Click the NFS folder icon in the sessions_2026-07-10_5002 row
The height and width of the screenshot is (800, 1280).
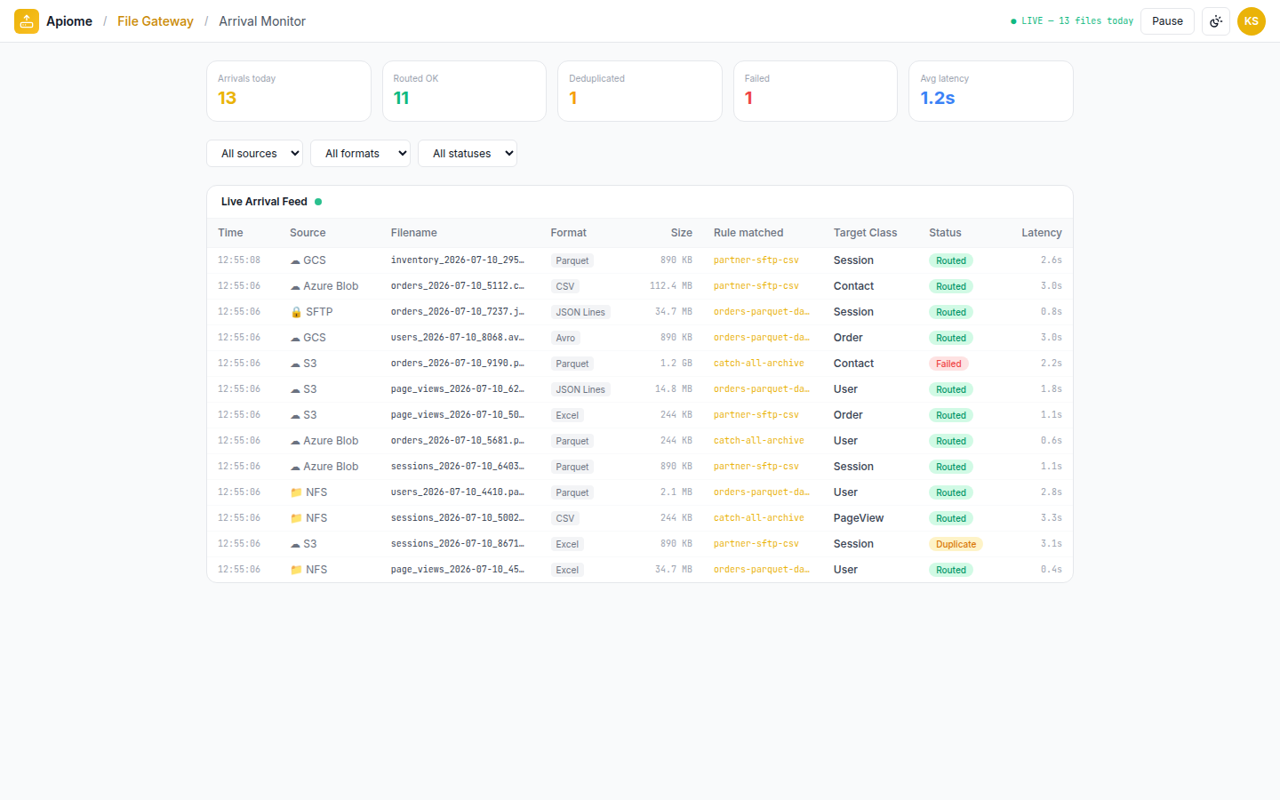click(296, 518)
